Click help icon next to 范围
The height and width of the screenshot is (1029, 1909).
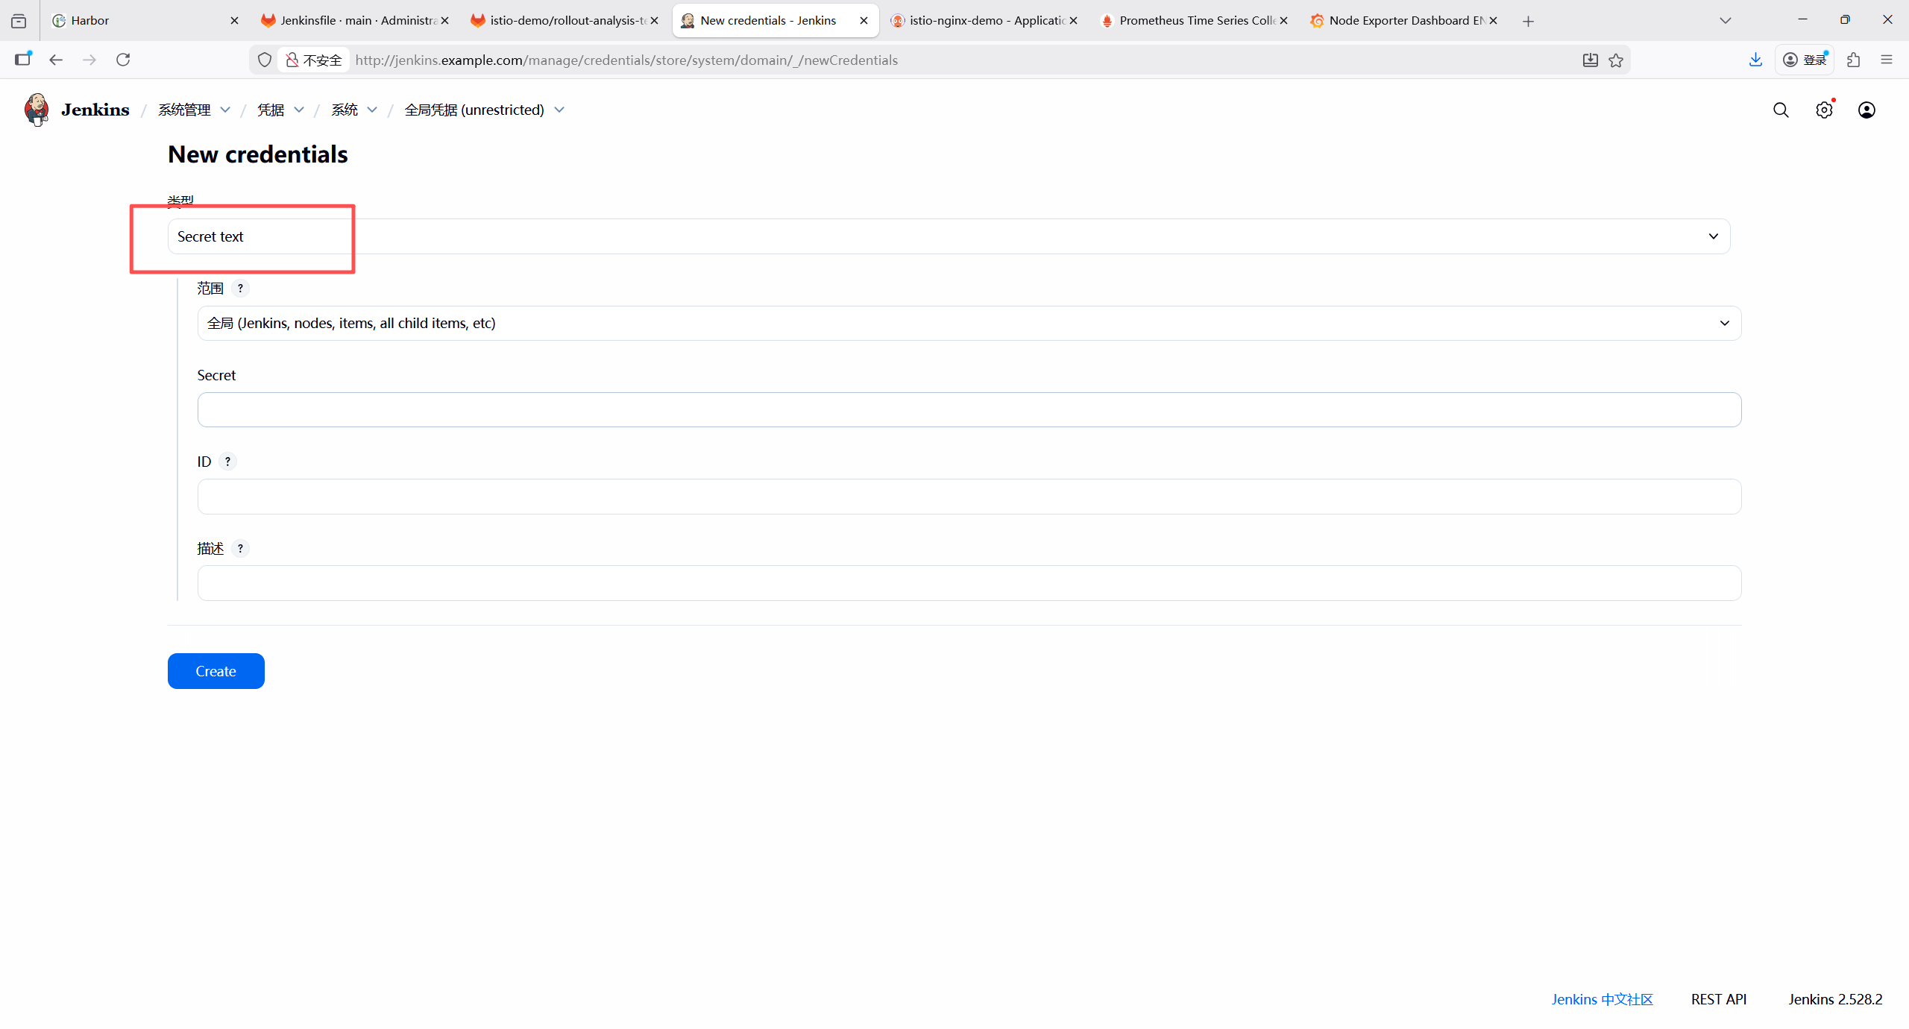[x=240, y=289]
